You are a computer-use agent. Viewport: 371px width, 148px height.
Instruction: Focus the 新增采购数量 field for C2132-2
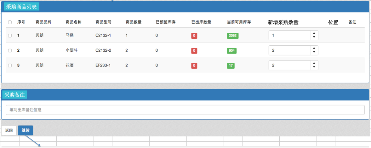[289, 50]
